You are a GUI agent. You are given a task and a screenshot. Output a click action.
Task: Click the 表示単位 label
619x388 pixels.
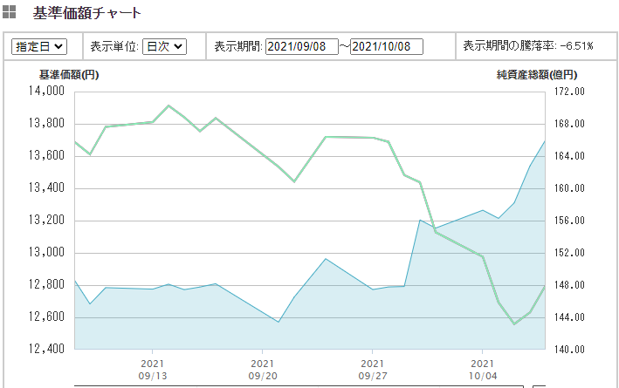click(x=114, y=46)
